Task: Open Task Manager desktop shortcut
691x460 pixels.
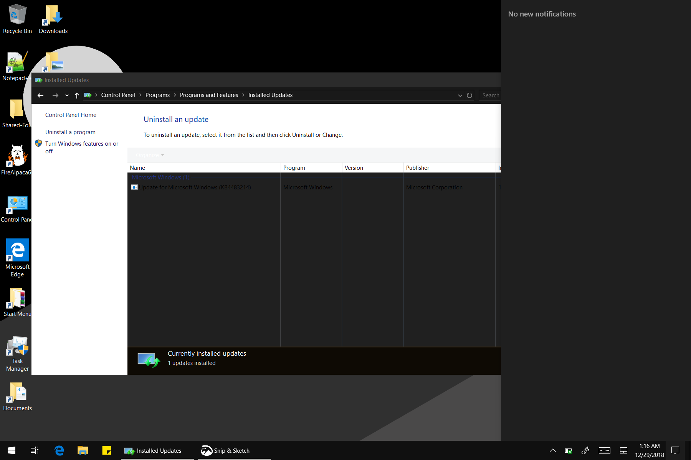Action: tap(17, 353)
